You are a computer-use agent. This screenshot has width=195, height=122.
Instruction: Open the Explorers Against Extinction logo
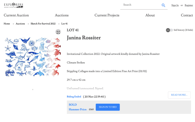13,5
